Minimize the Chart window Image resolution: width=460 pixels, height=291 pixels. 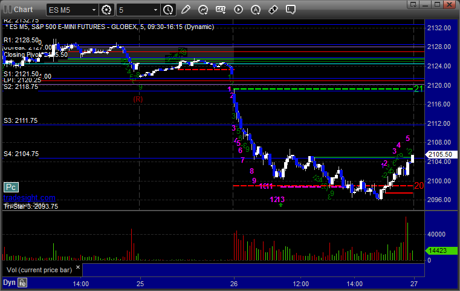(426, 4)
